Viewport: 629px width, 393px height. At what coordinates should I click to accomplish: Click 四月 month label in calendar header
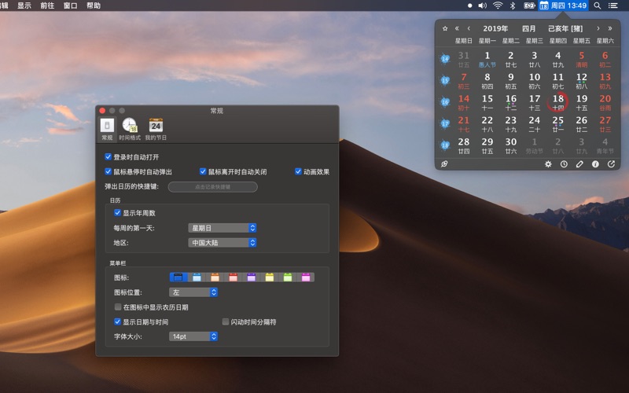pyautogui.click(x=528, y=28)
